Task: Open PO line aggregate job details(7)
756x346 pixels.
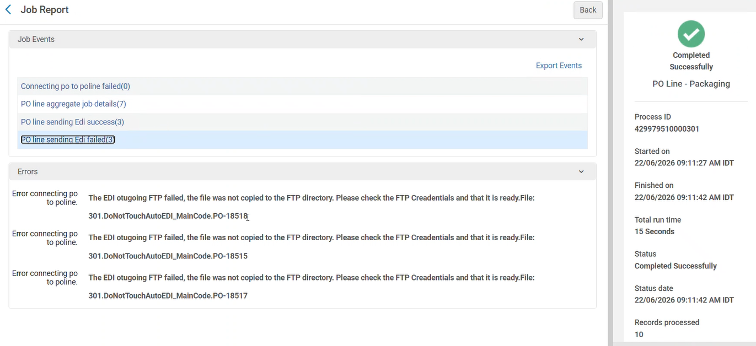Action: [x=73, y=104]
